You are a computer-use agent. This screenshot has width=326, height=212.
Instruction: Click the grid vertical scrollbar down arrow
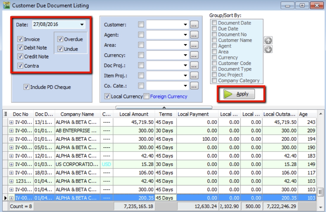pyautogui.click(x=321, y=207)
